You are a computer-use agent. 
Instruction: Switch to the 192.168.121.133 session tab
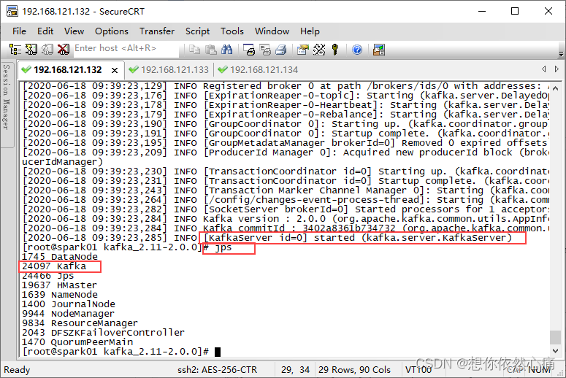point(169,69)
